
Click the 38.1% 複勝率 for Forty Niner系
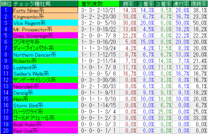pyautogui.click(x=199, y=10)
